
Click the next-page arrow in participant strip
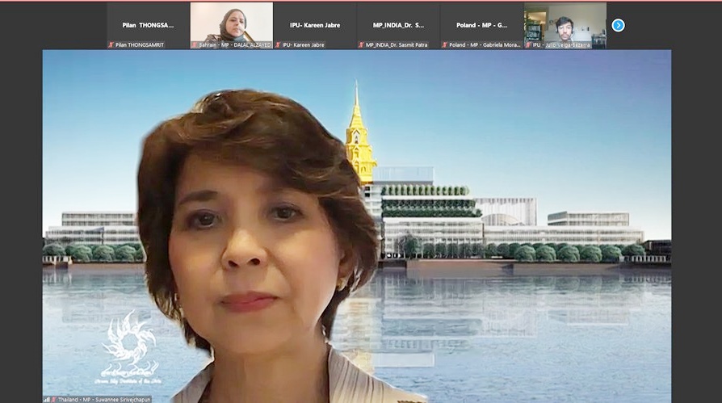point(618,25)
